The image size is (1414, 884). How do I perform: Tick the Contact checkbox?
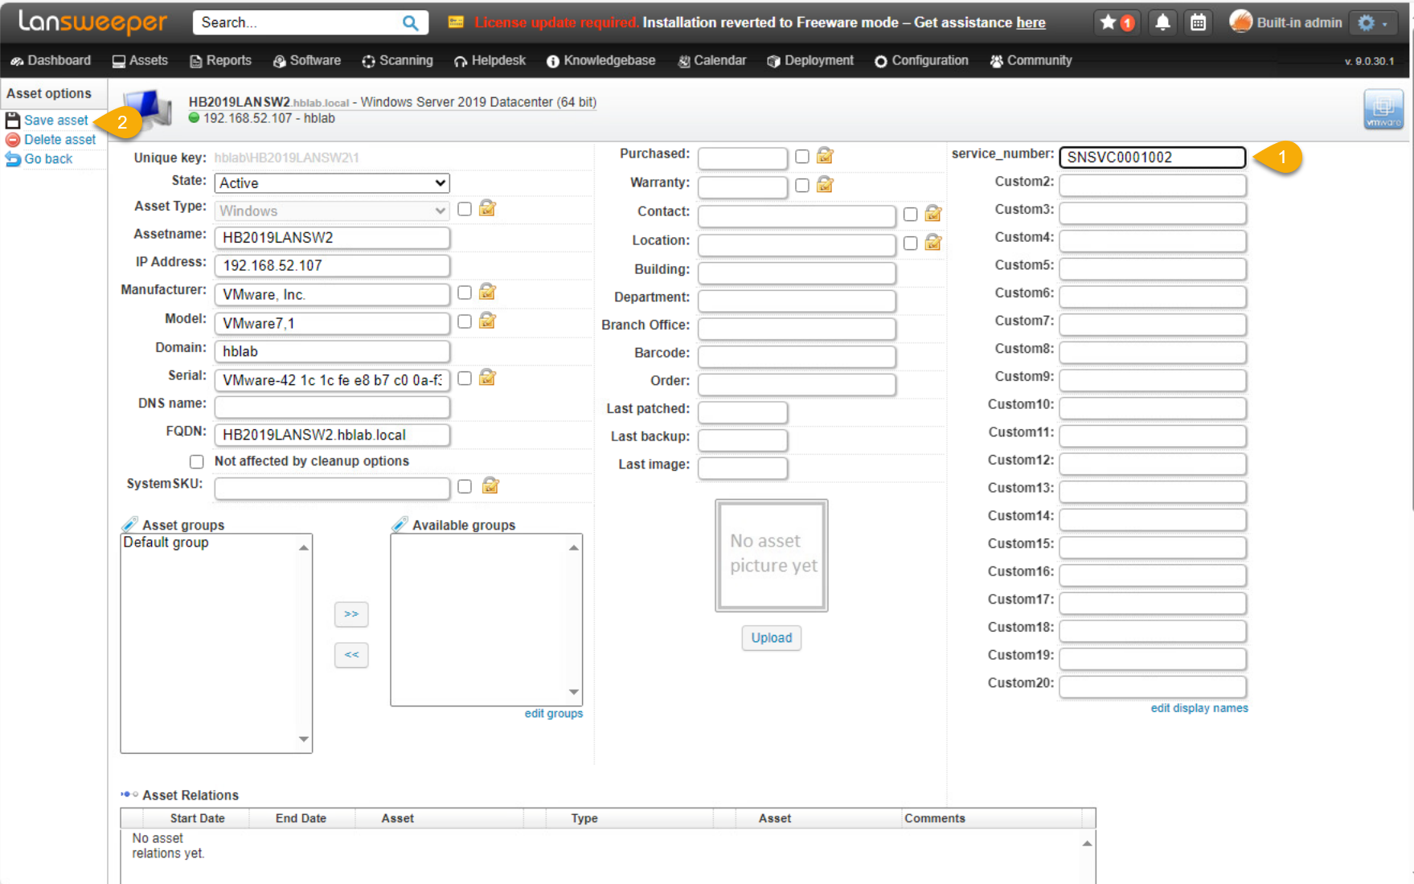(x=910, y=215)
